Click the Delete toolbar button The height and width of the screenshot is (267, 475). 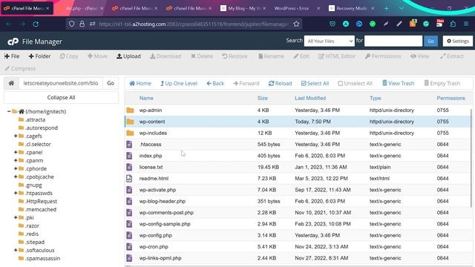202,56
